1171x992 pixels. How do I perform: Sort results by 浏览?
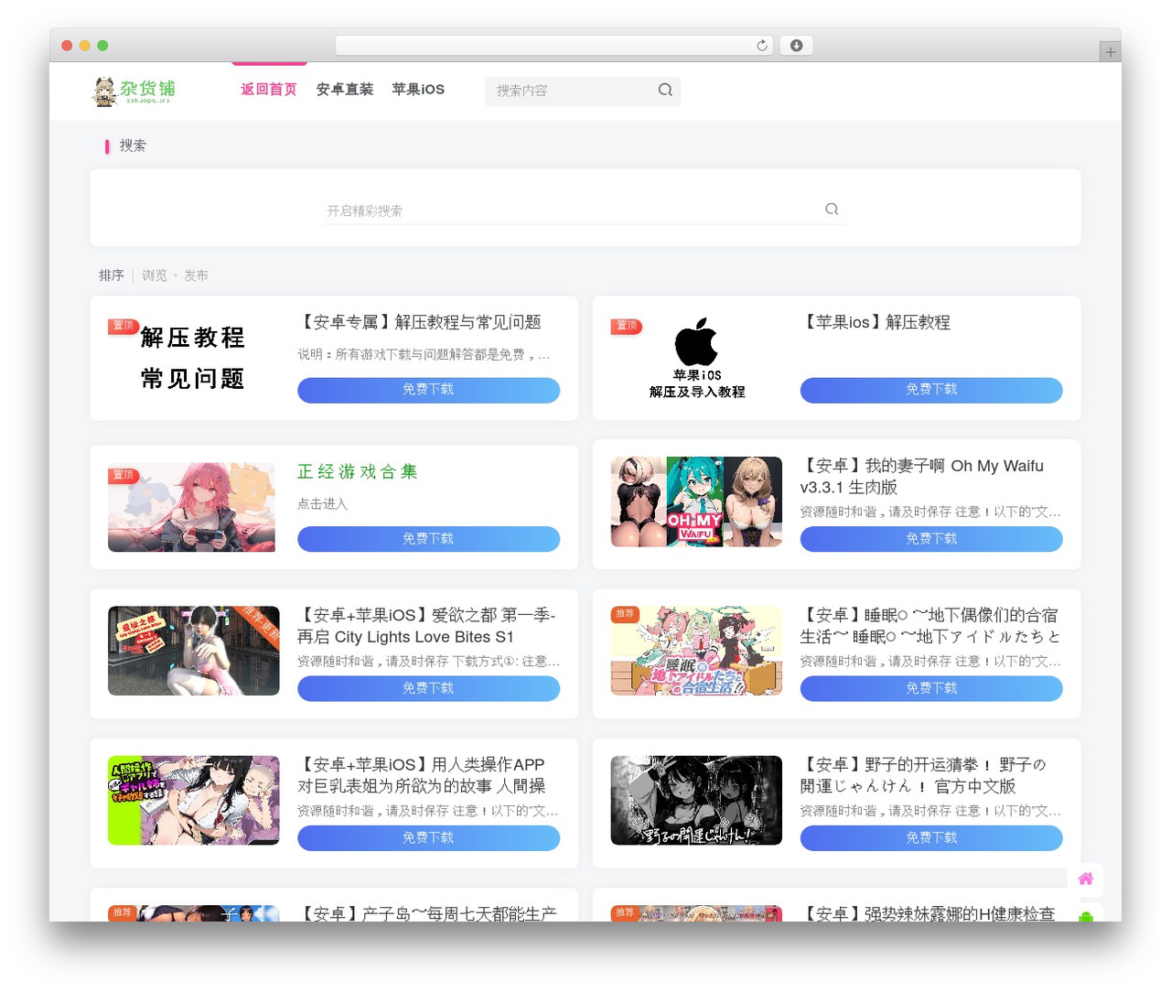click(x=155, y=275)
